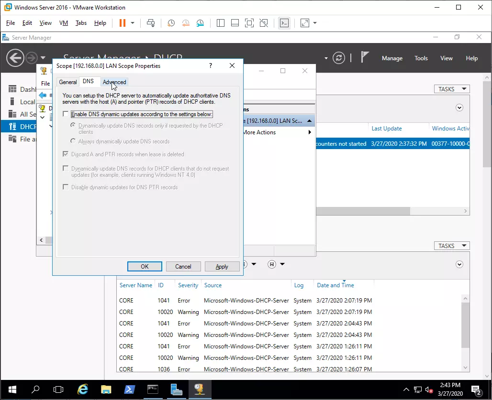
Task: Click the Last Update column header
Action: click(x=387, y=129)
